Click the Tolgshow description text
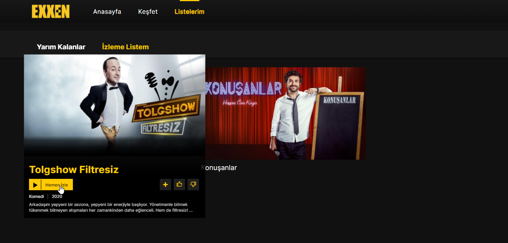Screen dimensions: 508x243 pos(111,207)
